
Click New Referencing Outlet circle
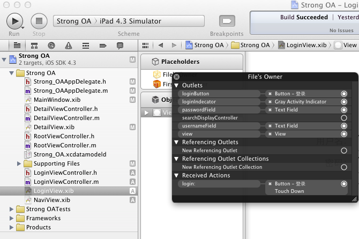344,151
